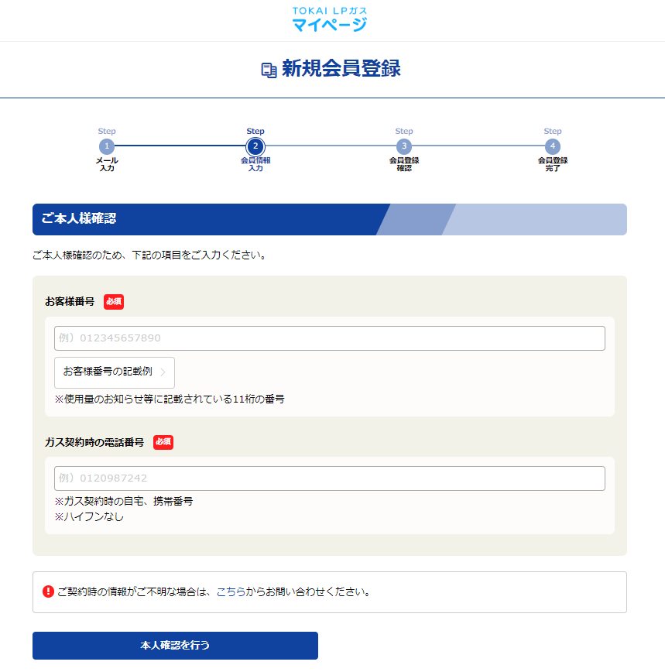Click the お客様番号 input field
The height and width of the screenshot is (672, 665).
coord(329,338)
